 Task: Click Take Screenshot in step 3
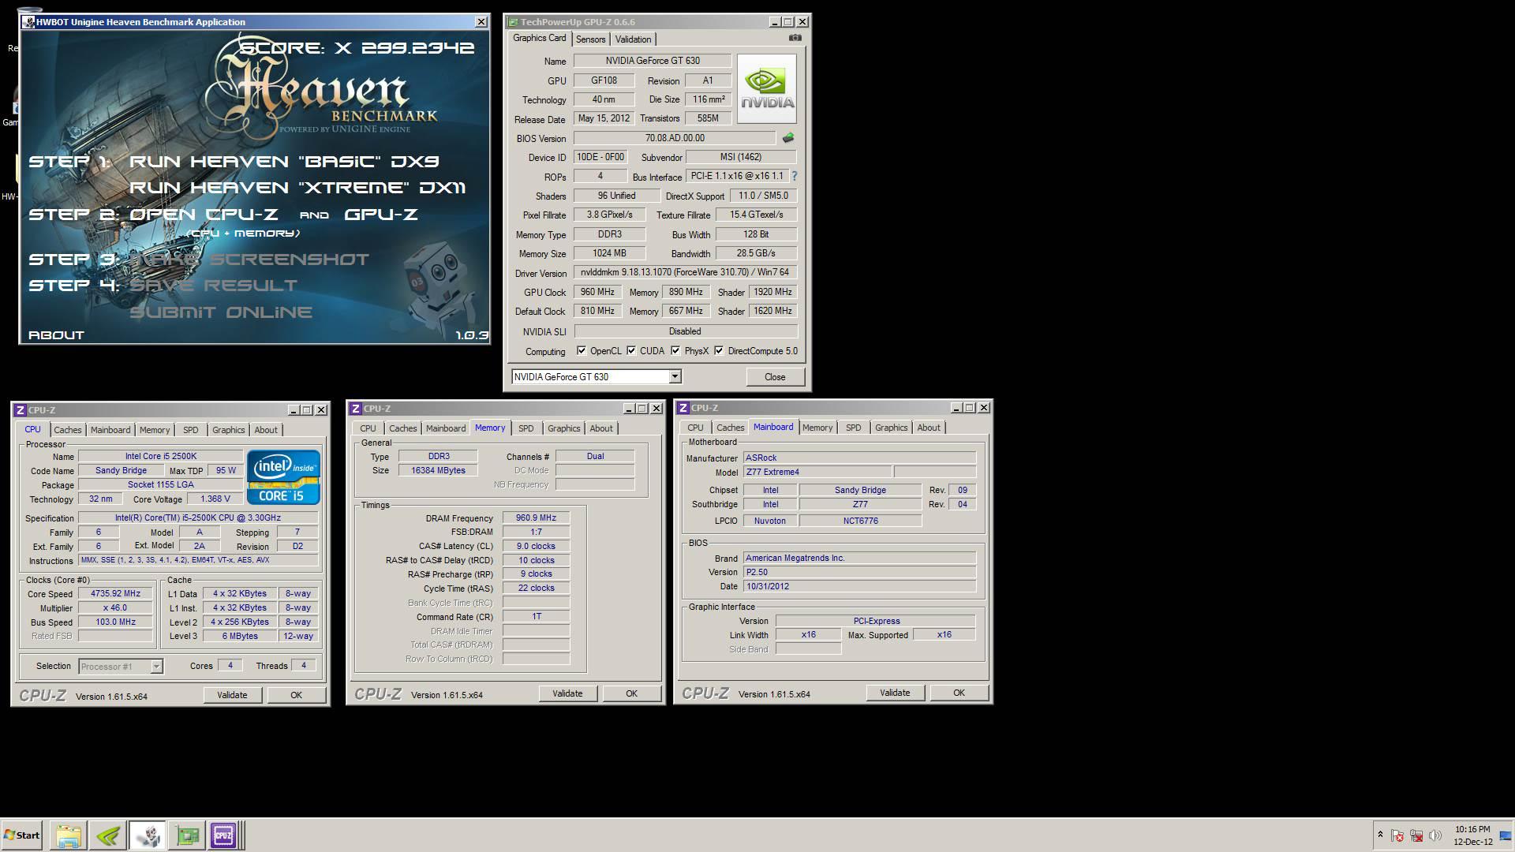(x=249, y=260)
